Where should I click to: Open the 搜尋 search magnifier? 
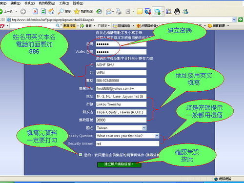point(64,11)
